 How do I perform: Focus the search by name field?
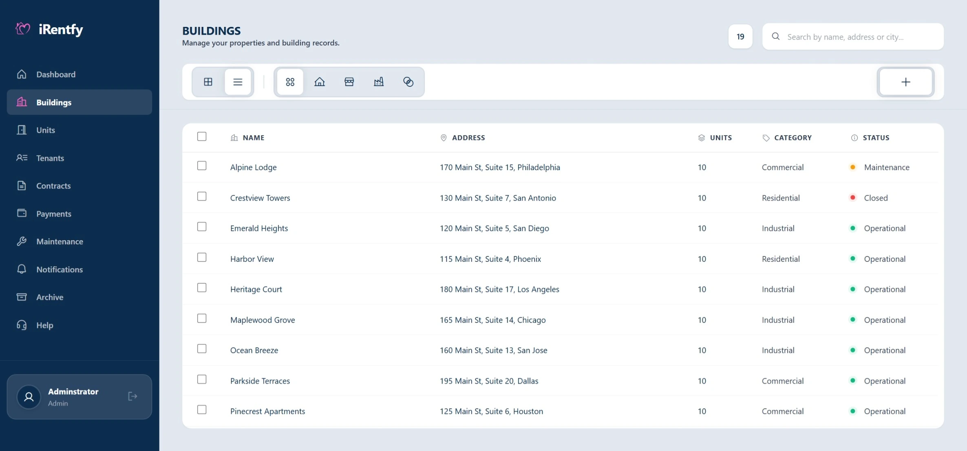click(853, 37)
